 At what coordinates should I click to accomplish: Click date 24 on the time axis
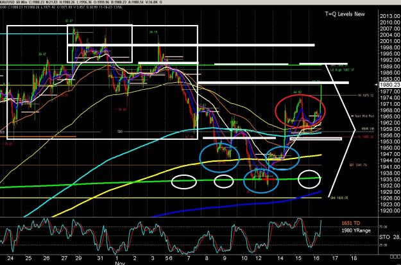[x=11, y=259]
